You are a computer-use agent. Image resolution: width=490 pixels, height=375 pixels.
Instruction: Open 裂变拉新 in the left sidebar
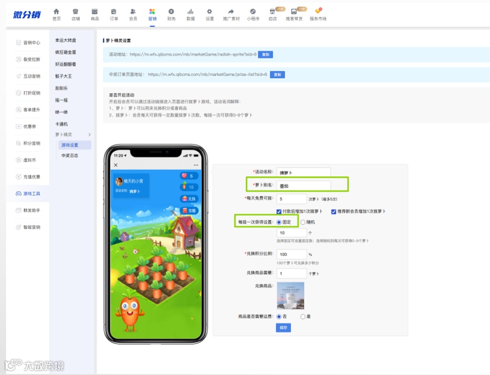[28, 59]
